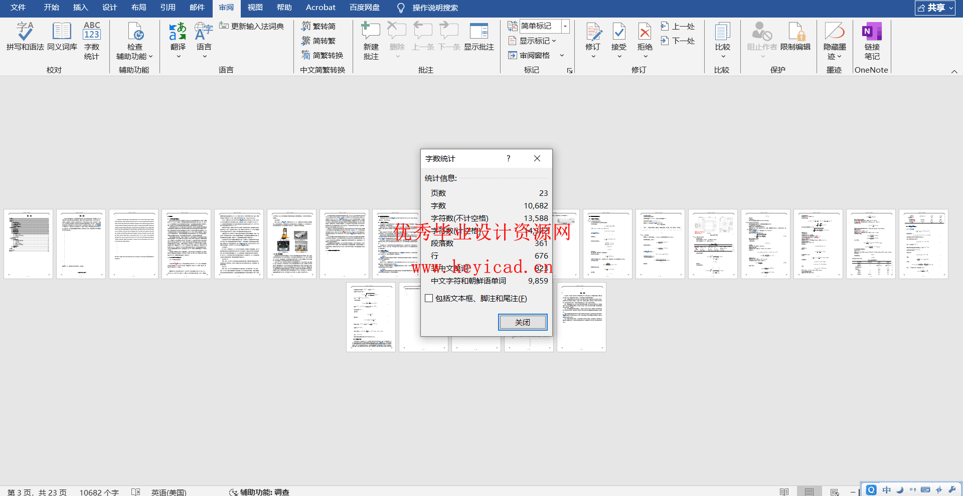Expand the Translate (翻译) dropdown arrow
Image resolution: width=963 pixels, height=496 pixels.
click(x=178, y=57)
